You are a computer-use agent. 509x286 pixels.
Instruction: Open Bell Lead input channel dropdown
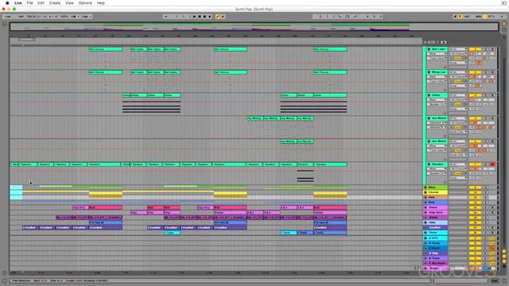point(458,53)
